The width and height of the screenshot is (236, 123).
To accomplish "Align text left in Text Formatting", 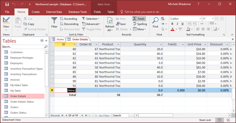I will click(198, 29).
